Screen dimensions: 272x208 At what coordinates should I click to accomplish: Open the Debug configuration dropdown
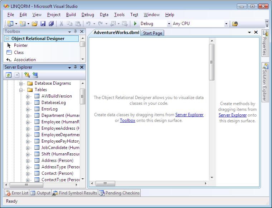(169, 24)
